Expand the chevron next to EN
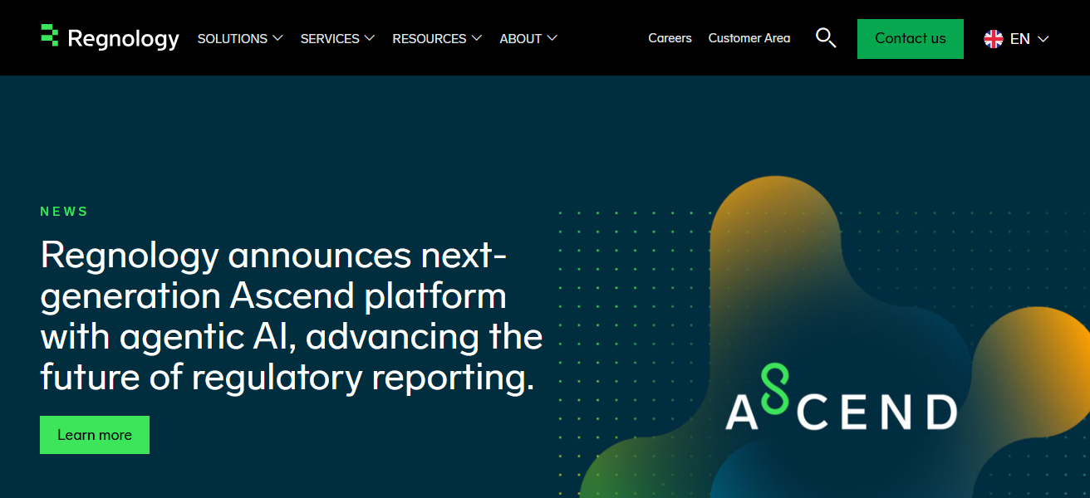Viewport: 1090px width, 498px height. [x=1043, y=39]
